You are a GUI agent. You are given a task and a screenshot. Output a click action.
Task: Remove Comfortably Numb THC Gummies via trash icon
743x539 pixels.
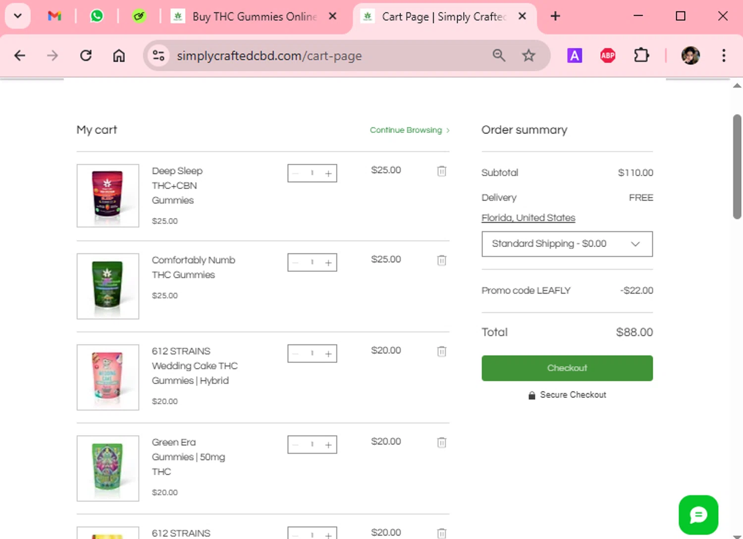click(x=442, y=260)
